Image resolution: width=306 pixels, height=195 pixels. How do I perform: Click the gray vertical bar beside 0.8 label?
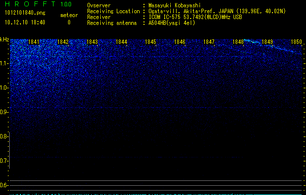[10, 150]
